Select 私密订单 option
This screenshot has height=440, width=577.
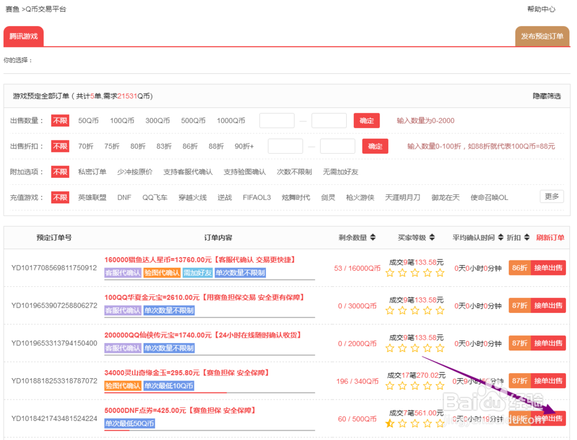point(92,171)
